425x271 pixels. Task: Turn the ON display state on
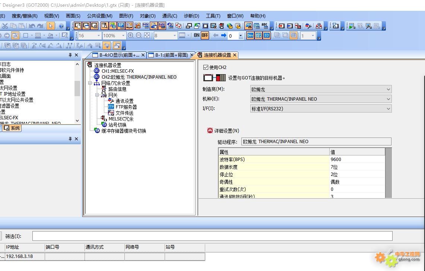197,35
